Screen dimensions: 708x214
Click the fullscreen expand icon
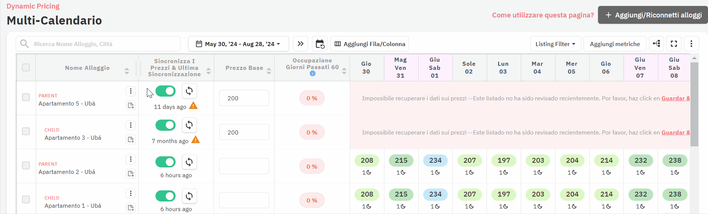(674, 44)
